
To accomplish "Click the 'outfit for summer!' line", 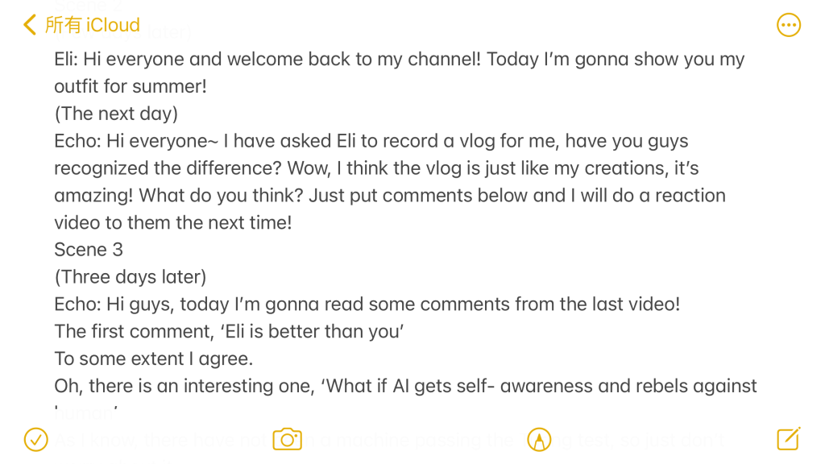I will (131, 86).
